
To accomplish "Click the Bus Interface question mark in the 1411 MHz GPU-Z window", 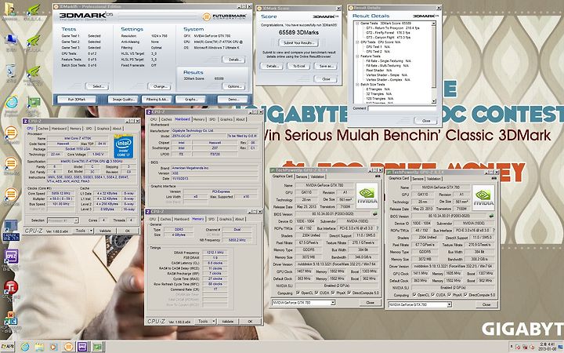I will coord(493,230).
